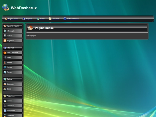Viewport: 156px width, 117px height.
Task: Open the Gamedev sidebar item
Action: tap(13, 115)
